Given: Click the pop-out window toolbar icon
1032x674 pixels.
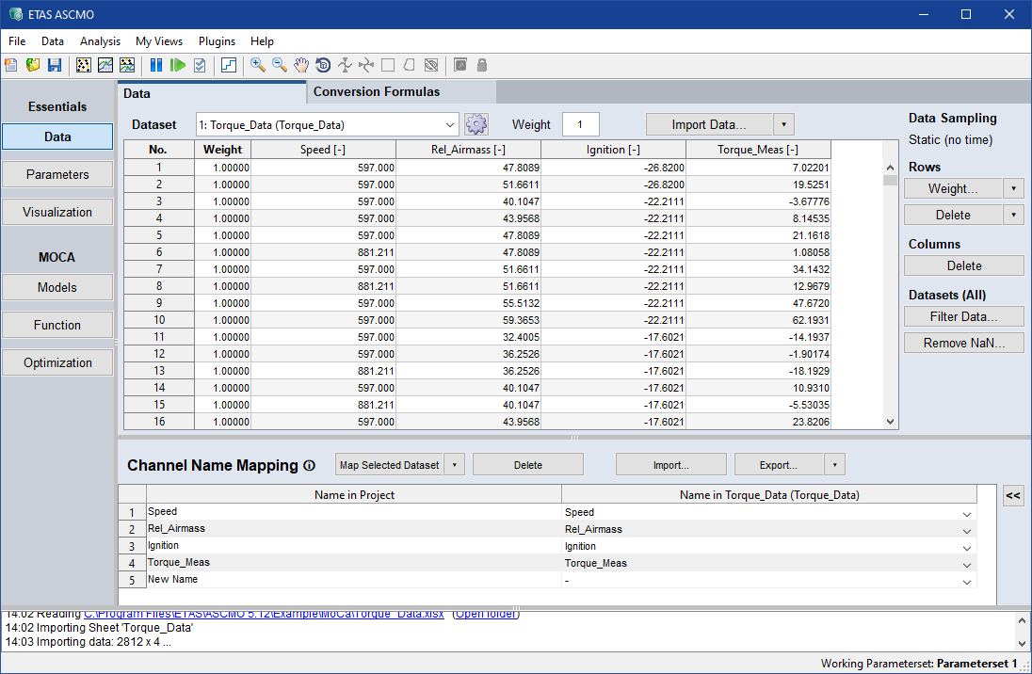Looking at the screenshot, I should (460, 65).
